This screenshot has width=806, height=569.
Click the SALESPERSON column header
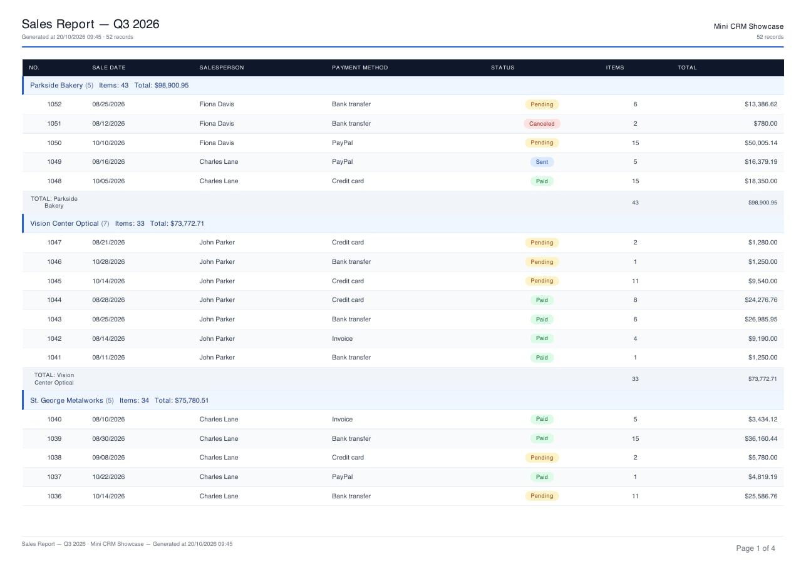pyautogui.click(x=222, y=68)
